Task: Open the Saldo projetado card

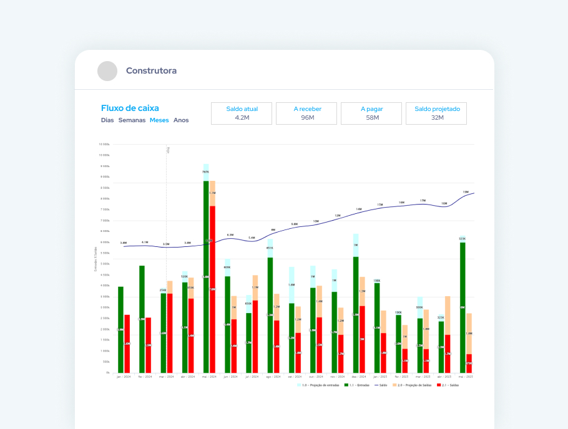Action: (x=436, y=113)
